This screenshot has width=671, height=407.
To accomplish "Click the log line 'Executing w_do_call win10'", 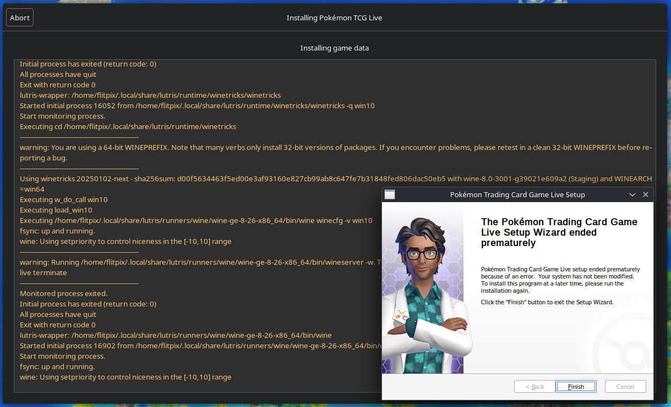I will (x=64, y=199).
